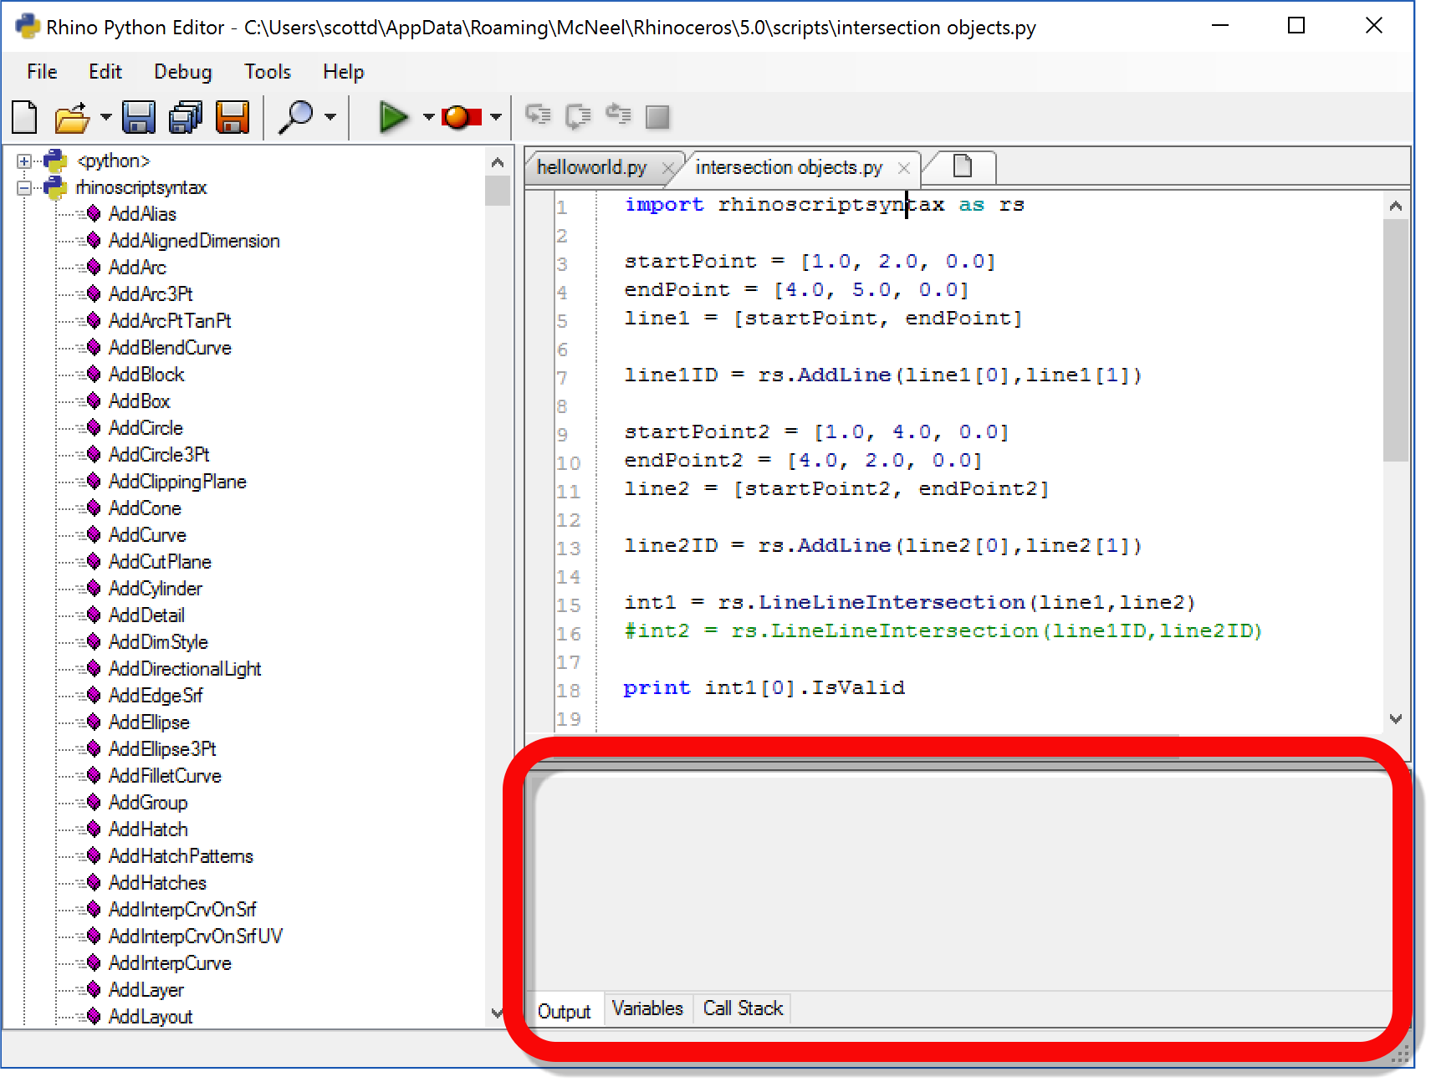Screen dimensions: 1431x1082
Task: Collapse the rhinoscriptsyntax tree node
Action: (x=24, y=188)
